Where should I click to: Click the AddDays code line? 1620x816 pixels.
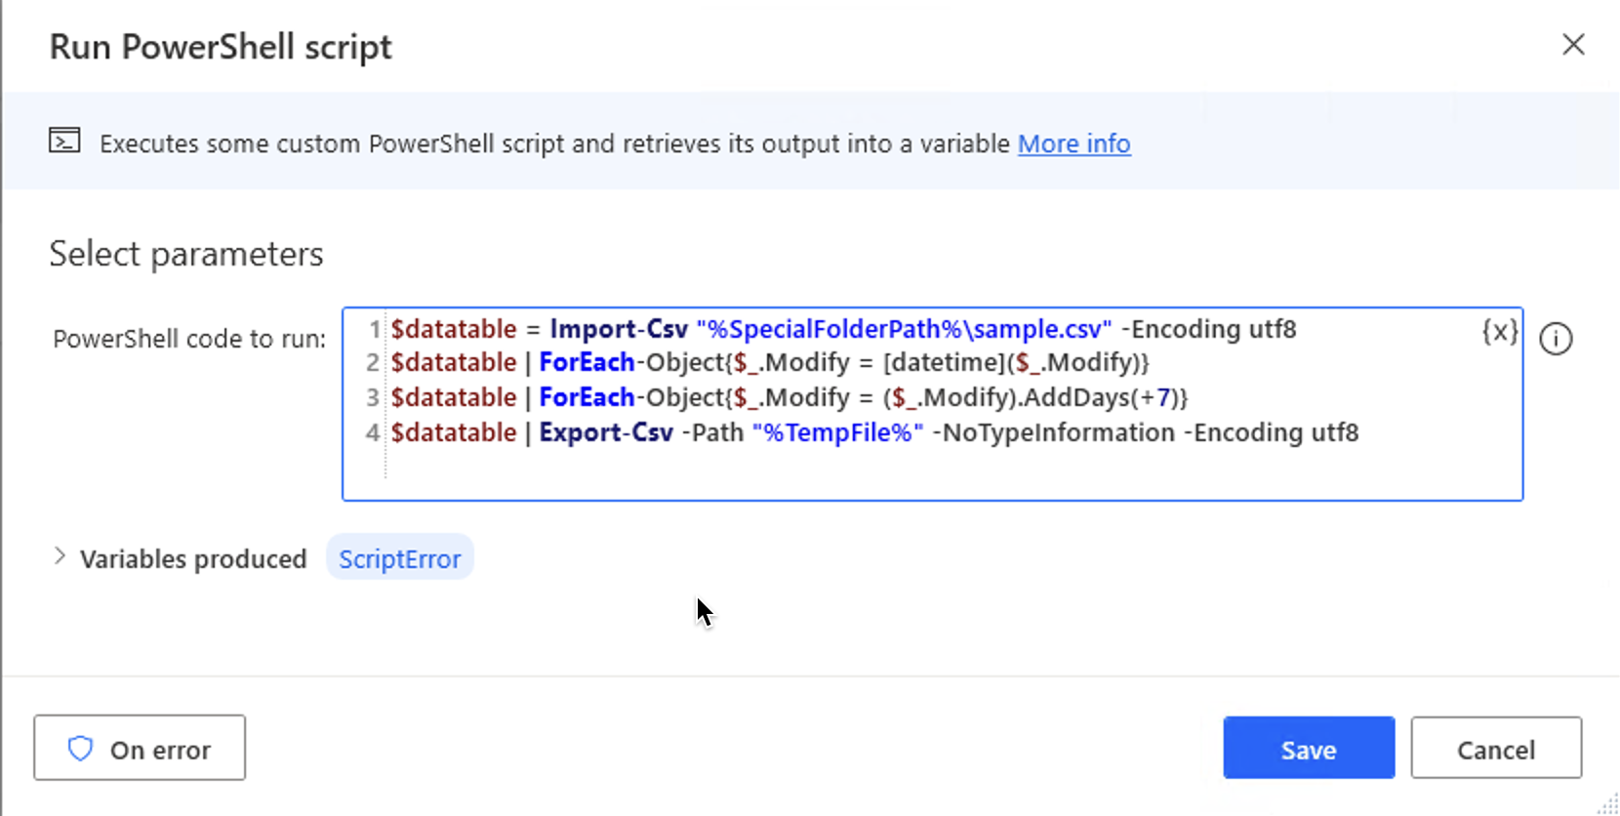[790, 397]
